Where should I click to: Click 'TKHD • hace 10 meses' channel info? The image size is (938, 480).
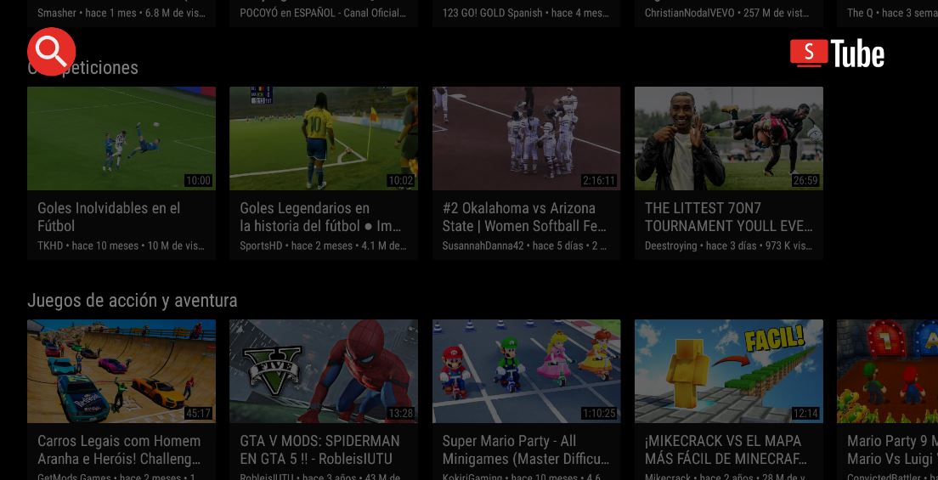tap(121, 246)
